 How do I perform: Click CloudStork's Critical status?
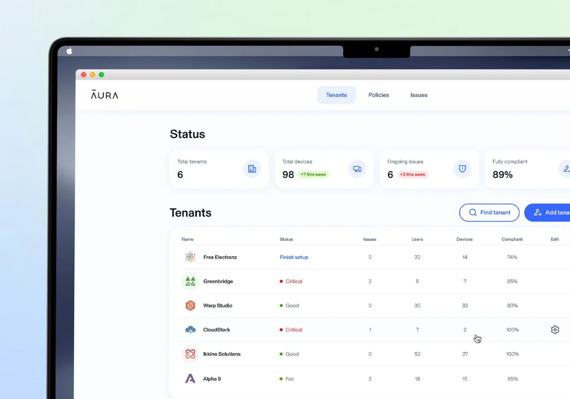pos(291,330)
